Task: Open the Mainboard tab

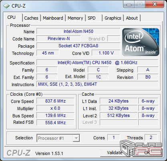Action: click(x=53, y=18)
